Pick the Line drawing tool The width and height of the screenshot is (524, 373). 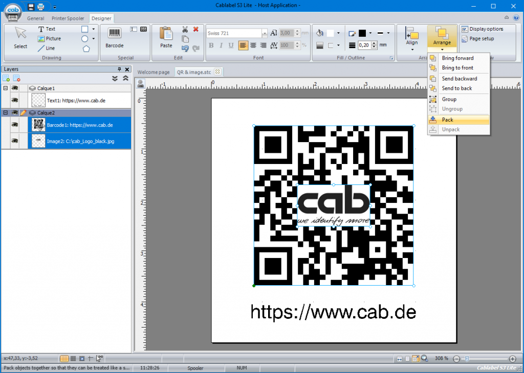click(46, 49)
